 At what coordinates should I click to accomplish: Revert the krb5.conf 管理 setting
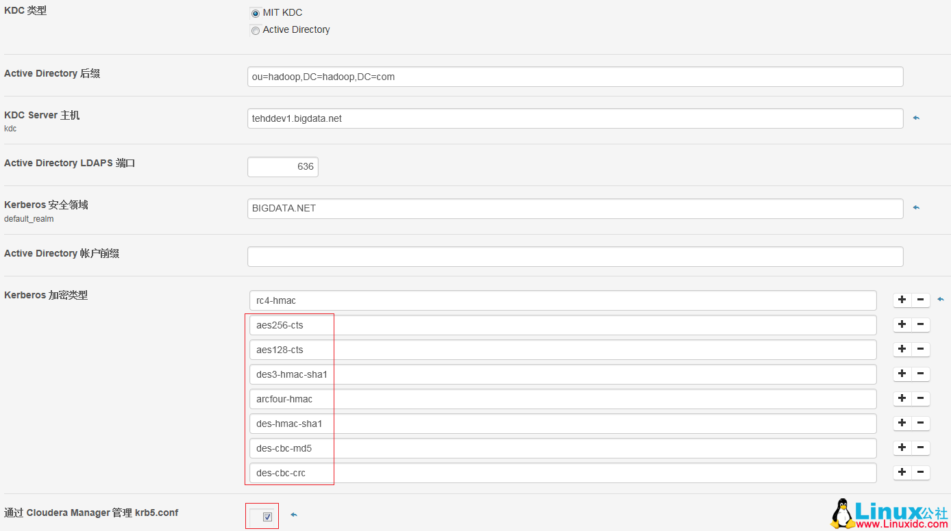pos(294,515)
